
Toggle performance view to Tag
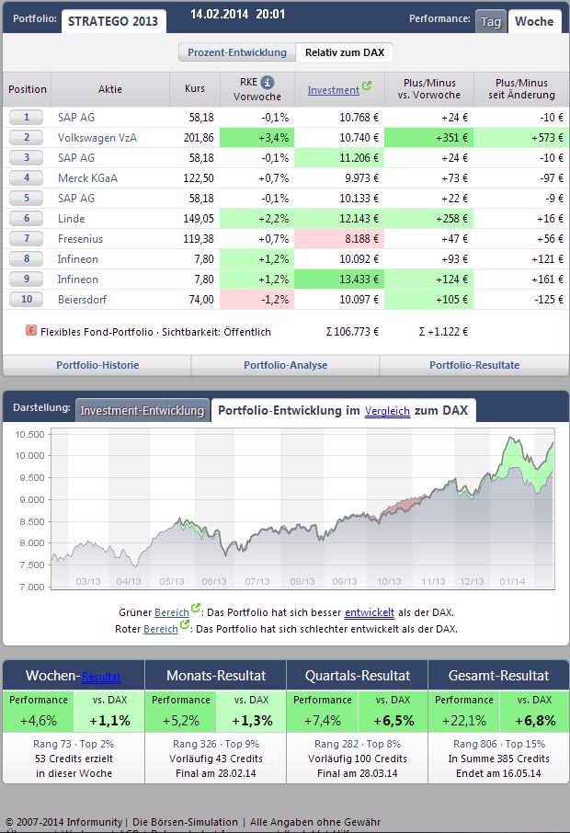tap(491, 21)
